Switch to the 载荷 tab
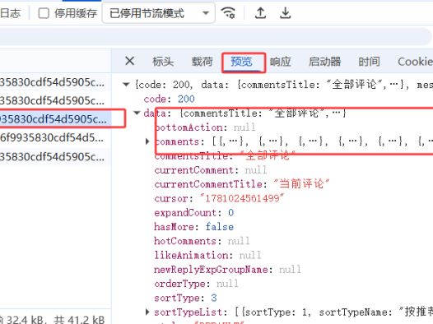The height and width of the screenshot is (324, 433). point(203,61)
